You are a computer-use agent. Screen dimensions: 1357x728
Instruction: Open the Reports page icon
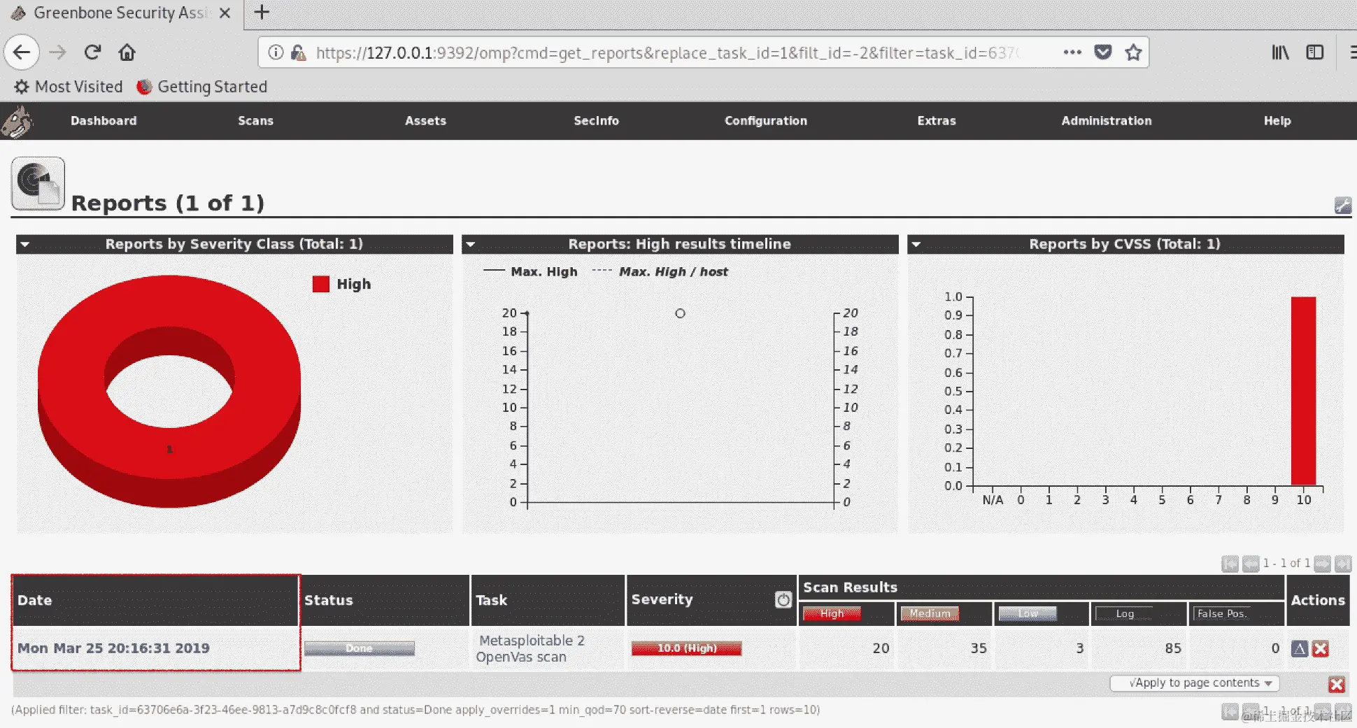point(38,184)
